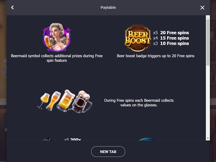Click the back arrow in Paytable header
This screenshot has height=162, width=216.
[x=12, y=7]
